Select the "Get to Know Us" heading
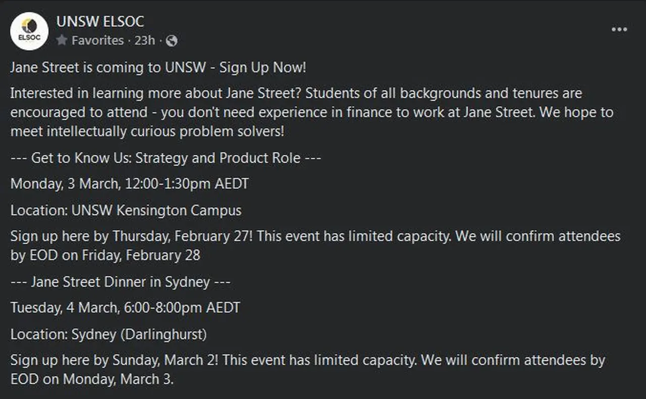The height and width of the screenshot is (399, 646). tap(166, 158)
